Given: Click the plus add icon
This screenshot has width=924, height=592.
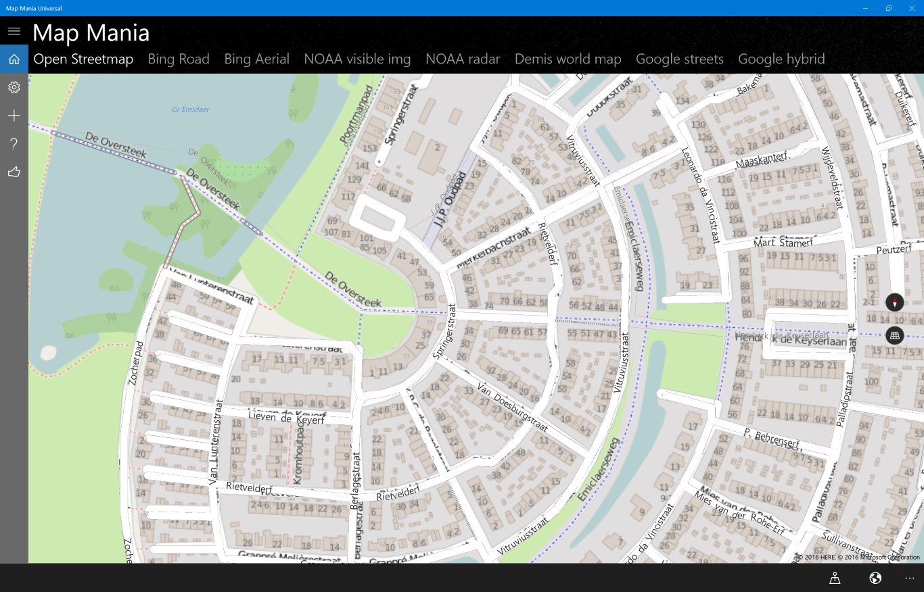Looking at the screenshot, I should 14,116.
